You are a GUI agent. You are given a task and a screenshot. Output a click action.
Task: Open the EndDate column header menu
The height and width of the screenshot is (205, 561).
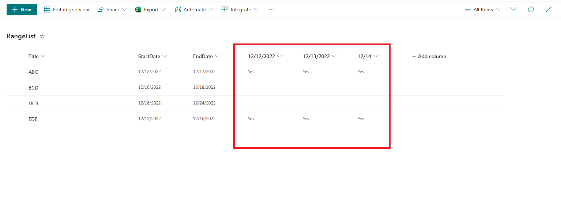click(x=206, y=56)
